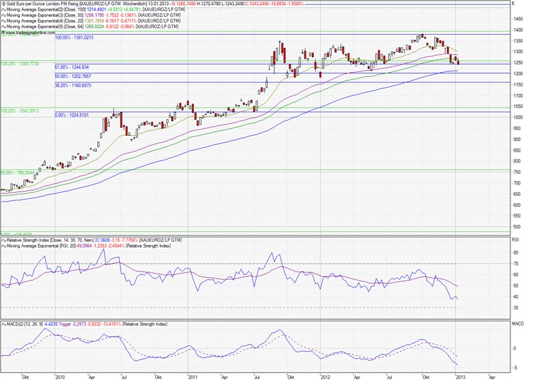Click the RSI label on the right axis
The width and height of the screenshot is (533, 380).
[515, 240]
